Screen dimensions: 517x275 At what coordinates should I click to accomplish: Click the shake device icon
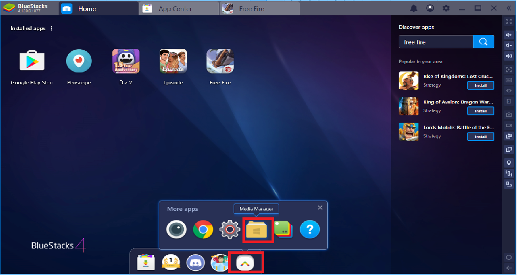(x=509, y=173)
